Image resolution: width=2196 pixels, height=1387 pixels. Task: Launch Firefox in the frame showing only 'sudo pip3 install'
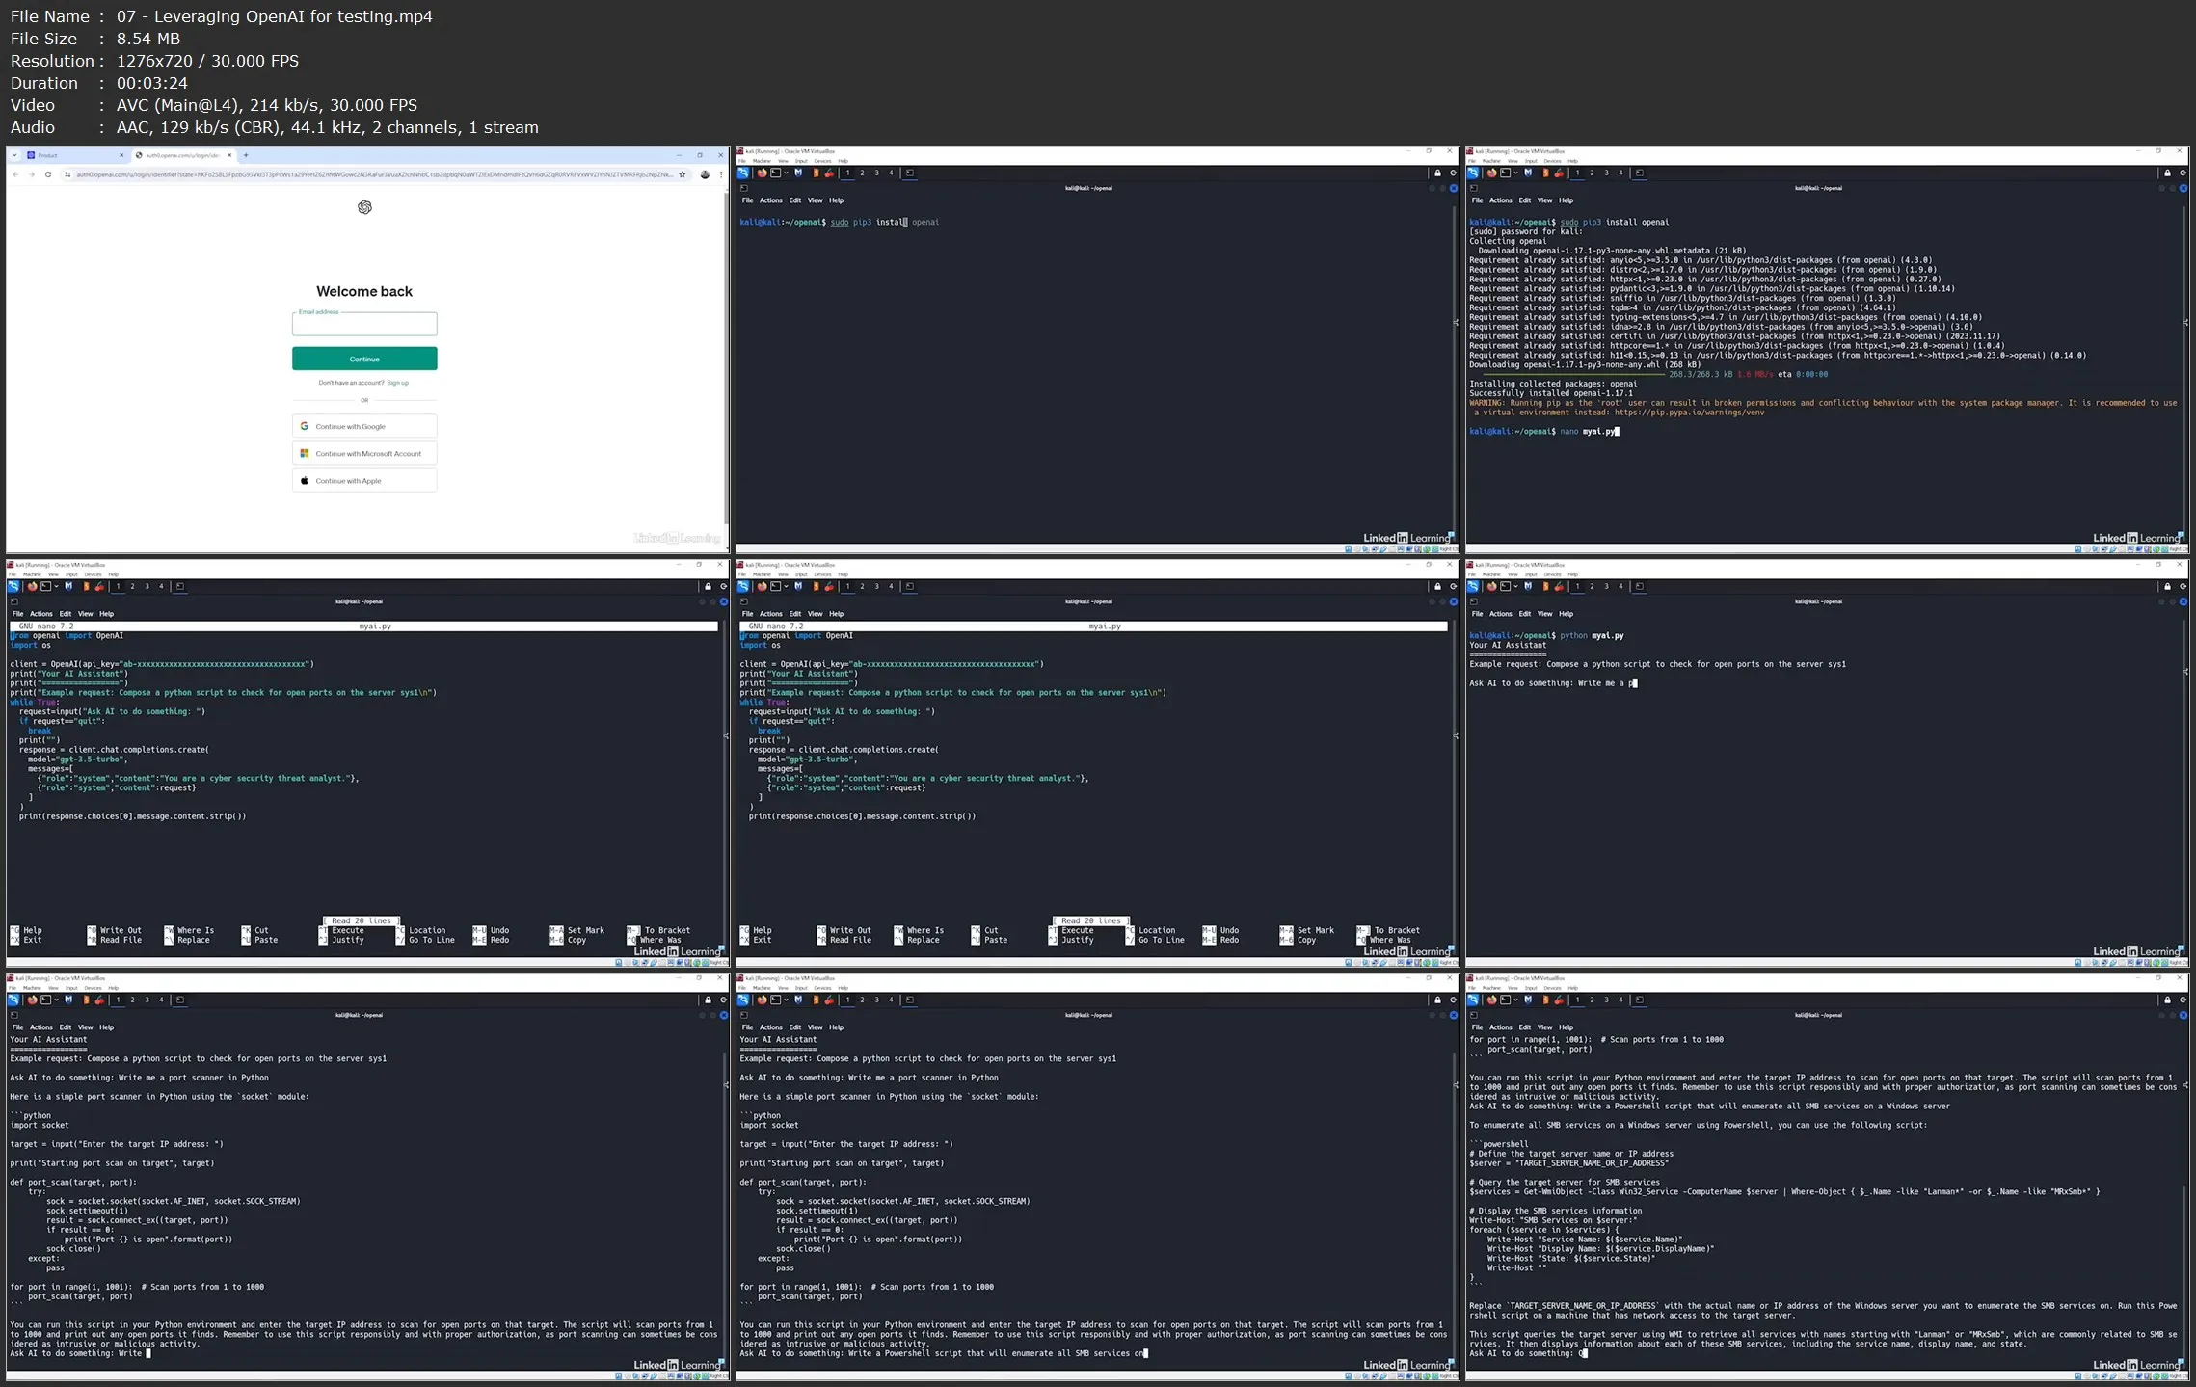point(762,173)
